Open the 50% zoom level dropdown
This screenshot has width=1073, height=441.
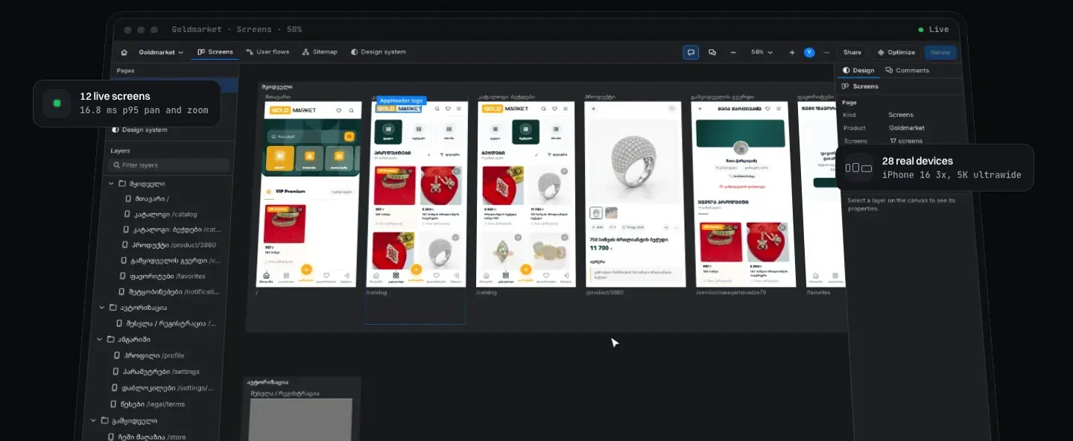click(x=762, y=52)
